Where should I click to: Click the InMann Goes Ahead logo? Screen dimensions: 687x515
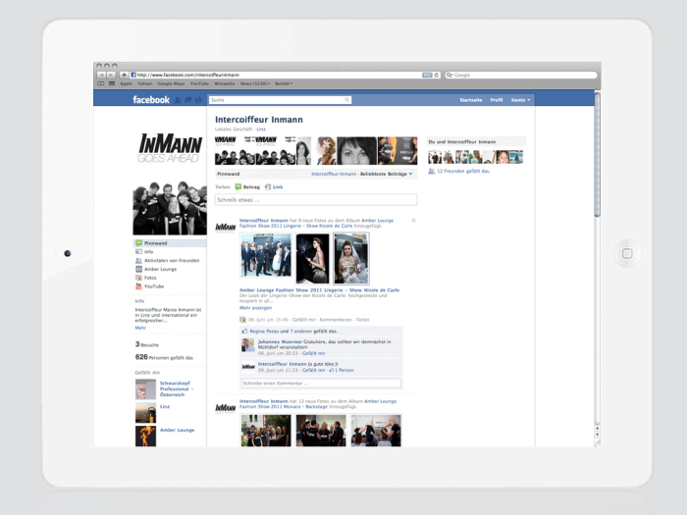[x=170, y=148]
